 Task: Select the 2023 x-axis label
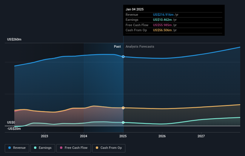pyautogui.click(x=44, y=136)
